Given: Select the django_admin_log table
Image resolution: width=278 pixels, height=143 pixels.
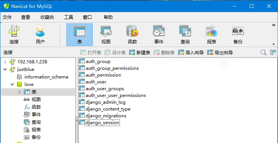Looking at the screenshot, I should 106,102.
